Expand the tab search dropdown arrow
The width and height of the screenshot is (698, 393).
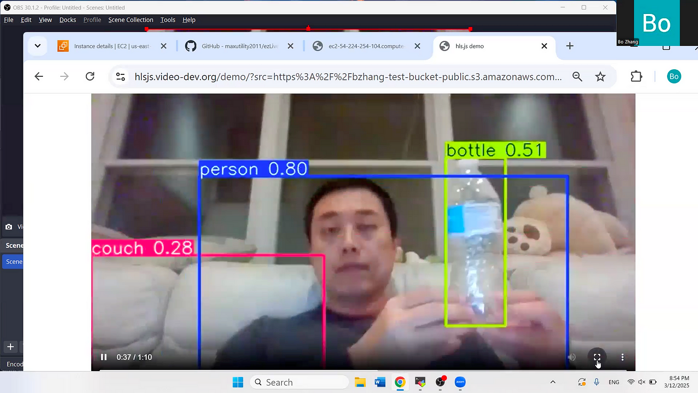pyautogui.click(x=37, y=46)
